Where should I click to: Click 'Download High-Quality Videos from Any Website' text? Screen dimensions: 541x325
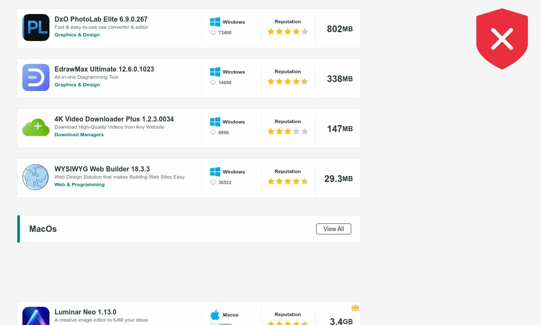coord(109,127)
